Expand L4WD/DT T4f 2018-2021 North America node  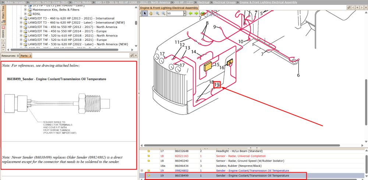(21, 35)
